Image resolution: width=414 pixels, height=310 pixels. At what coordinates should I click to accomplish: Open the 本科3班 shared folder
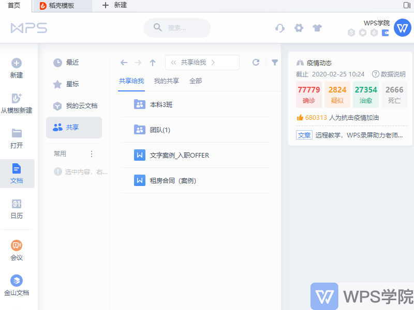pos(196,105)
